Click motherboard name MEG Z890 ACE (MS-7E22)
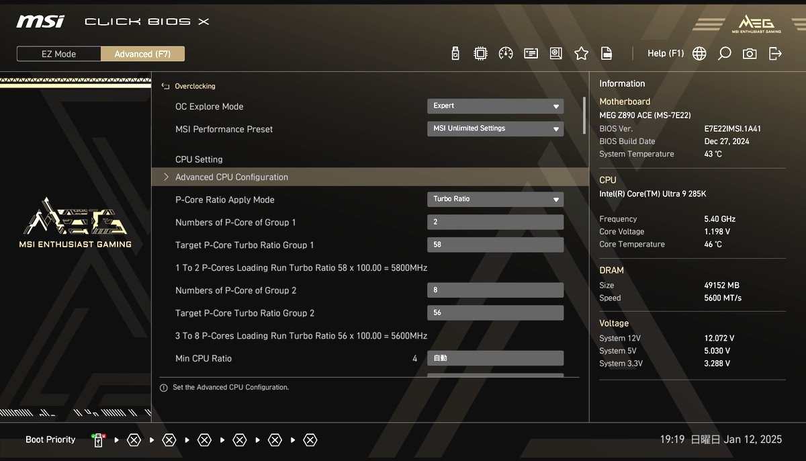Viewport: 806px width, 461px height. click(645, 116)
